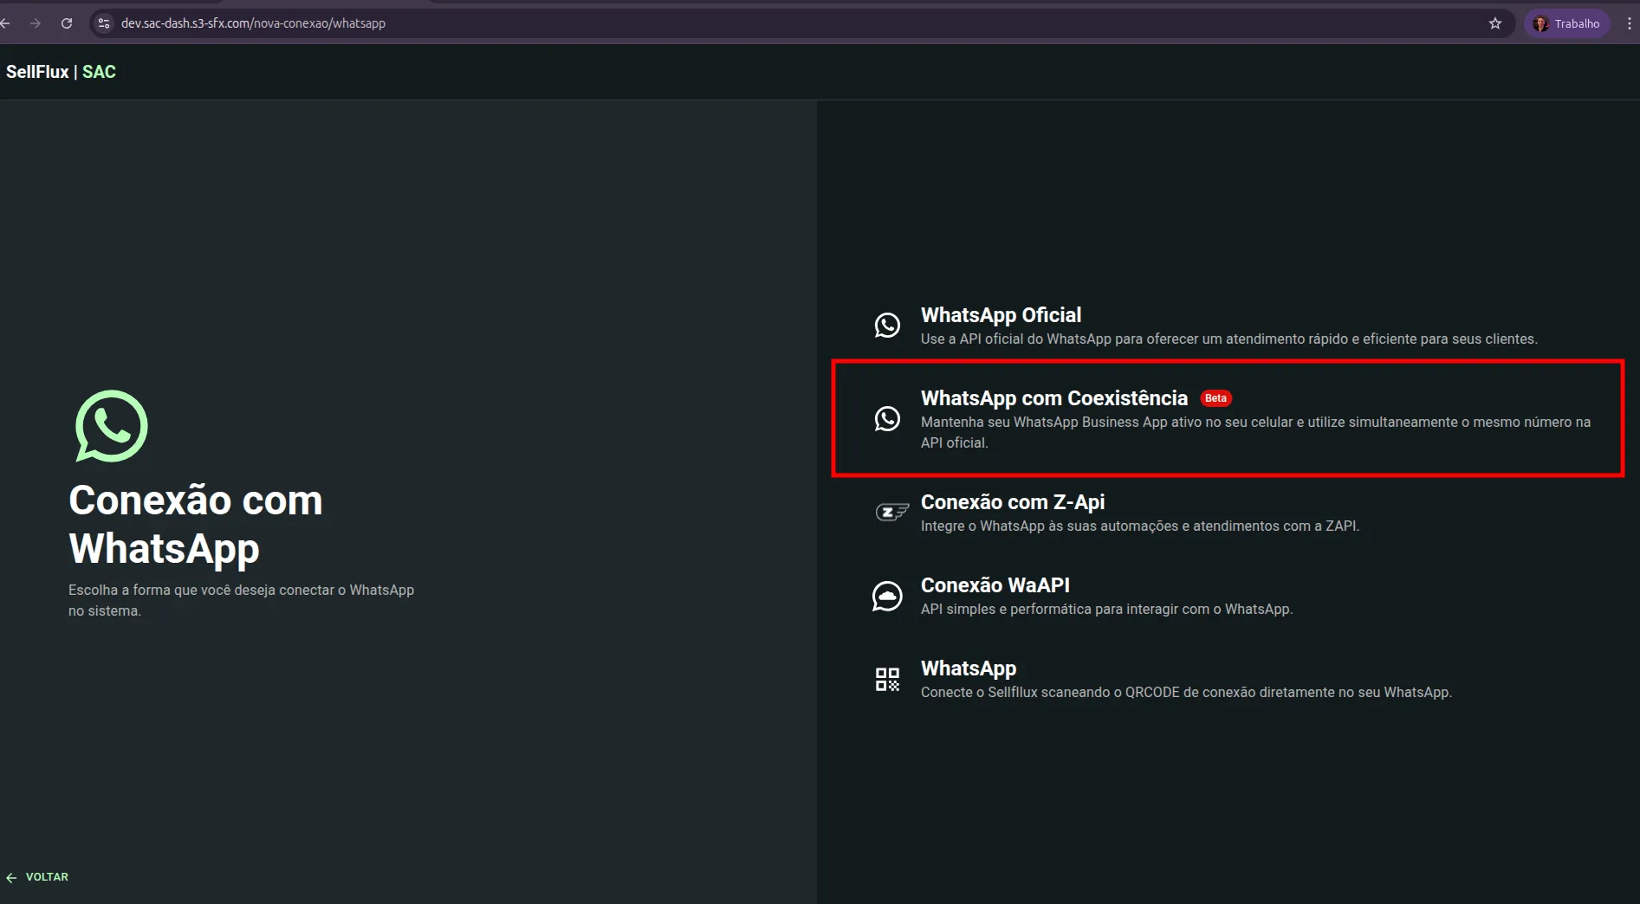Open Chrome's three-dot menu

[1629, 23]
